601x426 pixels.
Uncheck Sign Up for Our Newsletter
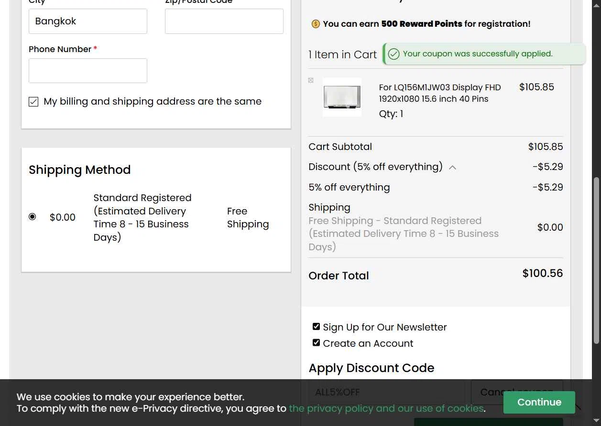pos(316,327)
